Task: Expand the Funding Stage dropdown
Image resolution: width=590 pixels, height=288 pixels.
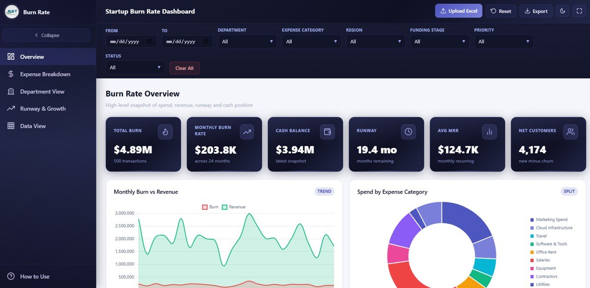Action: click(439, 41)
